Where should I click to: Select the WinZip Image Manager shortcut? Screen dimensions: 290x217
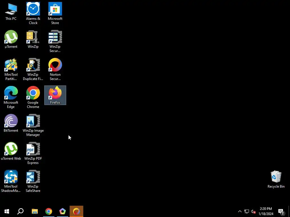pyautogui.click(x=33, y=125)
